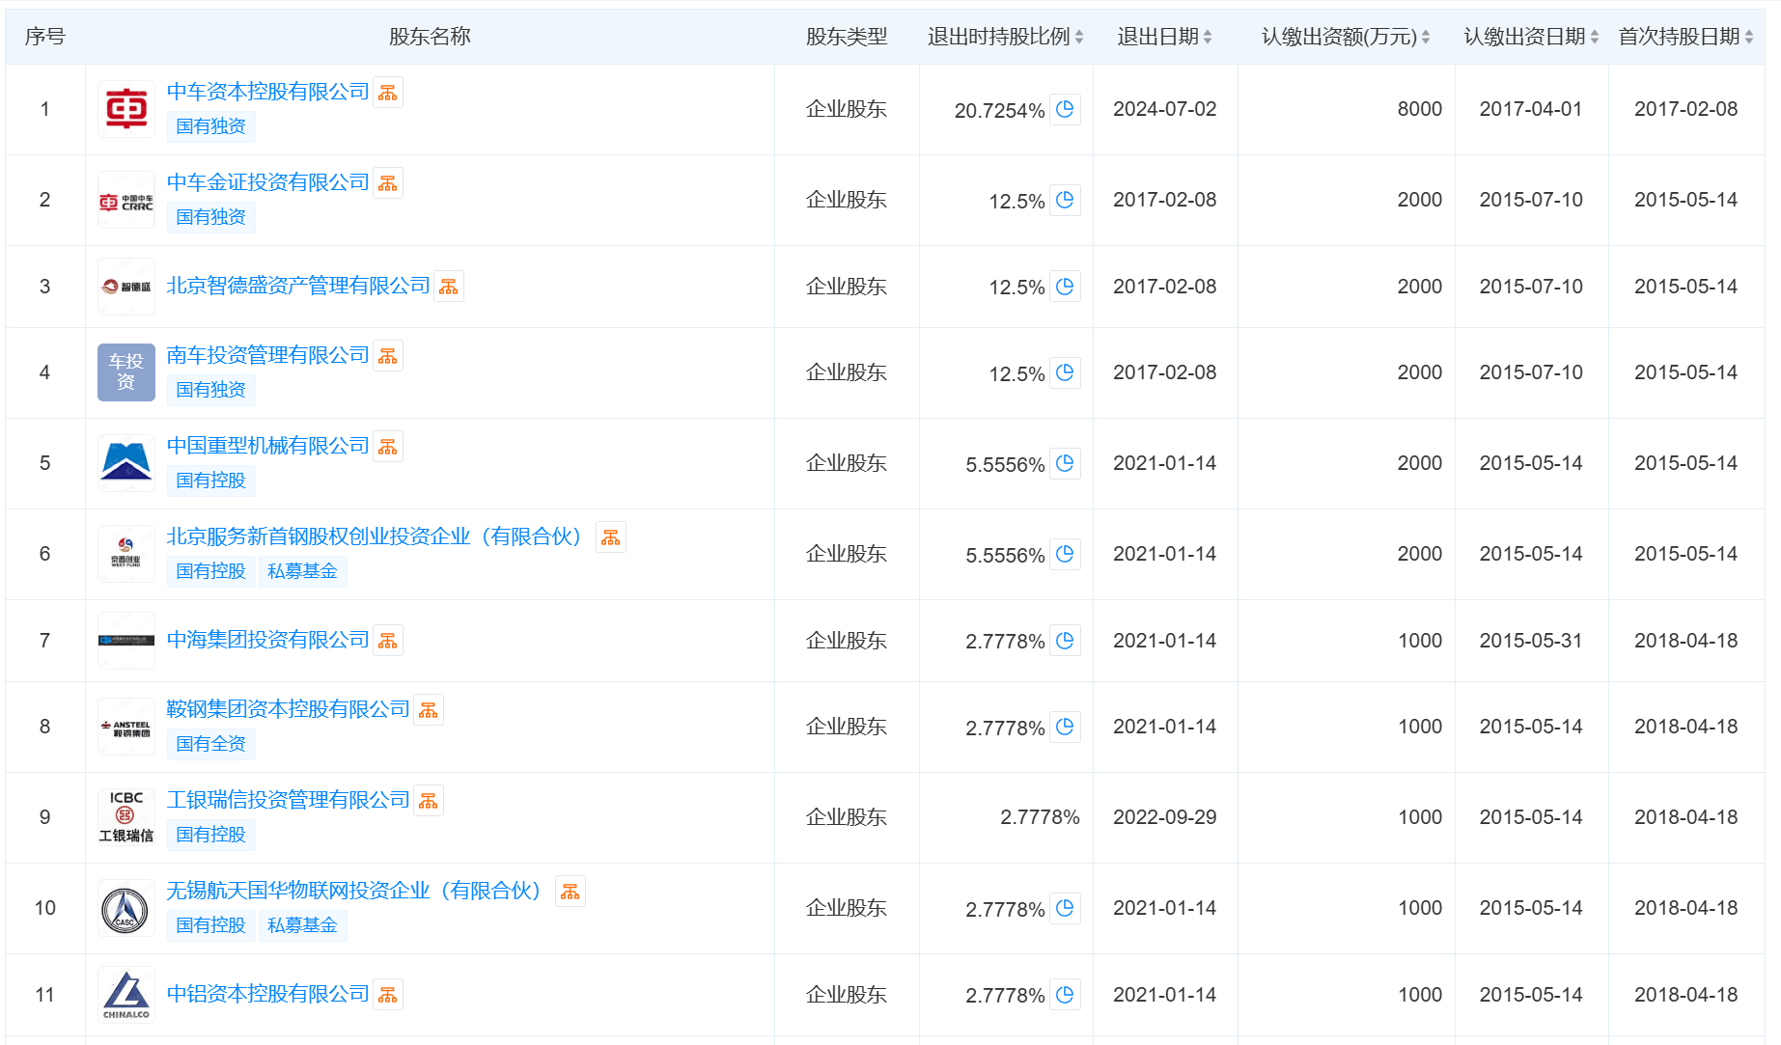
Task: Open 中海集团投资有限公司 company link
Action: (x=268, y=640)
